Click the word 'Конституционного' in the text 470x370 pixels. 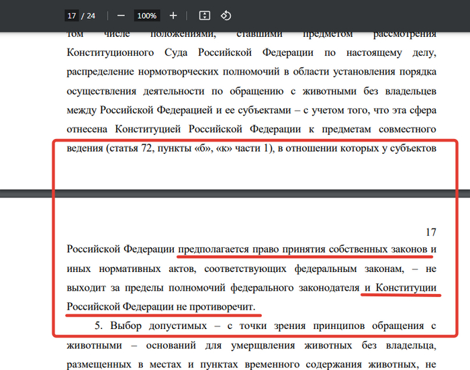click(x=110, y=52)
